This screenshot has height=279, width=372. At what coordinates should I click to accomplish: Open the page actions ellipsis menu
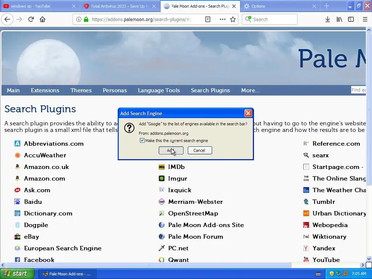[x=223, y=19]
